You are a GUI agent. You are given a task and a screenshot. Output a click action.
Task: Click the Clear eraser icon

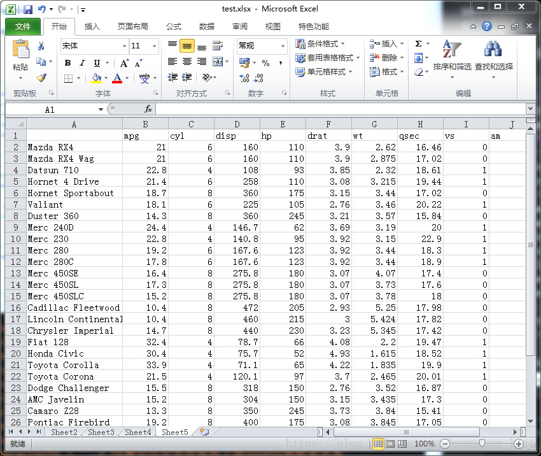(x=419, y=72)
